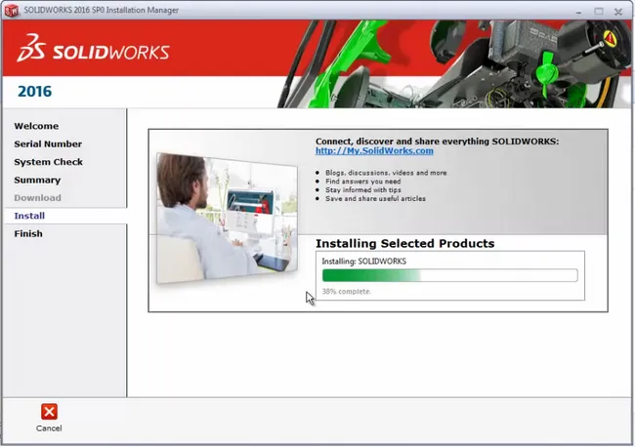Click the promotional photo of man at computer

(227, 219)
